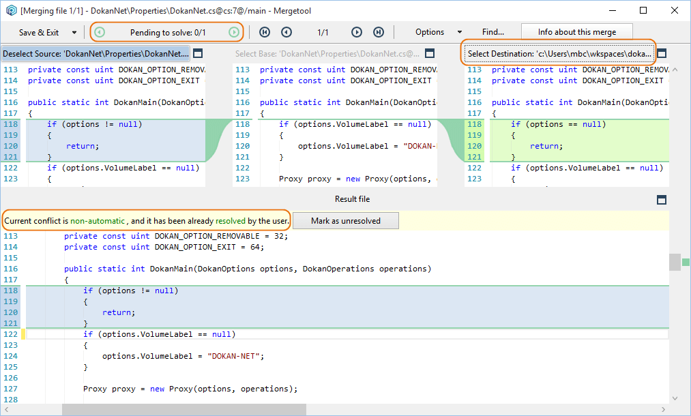
Task: Toggle Select Base contributor button
Action: [x=327, y=54]
